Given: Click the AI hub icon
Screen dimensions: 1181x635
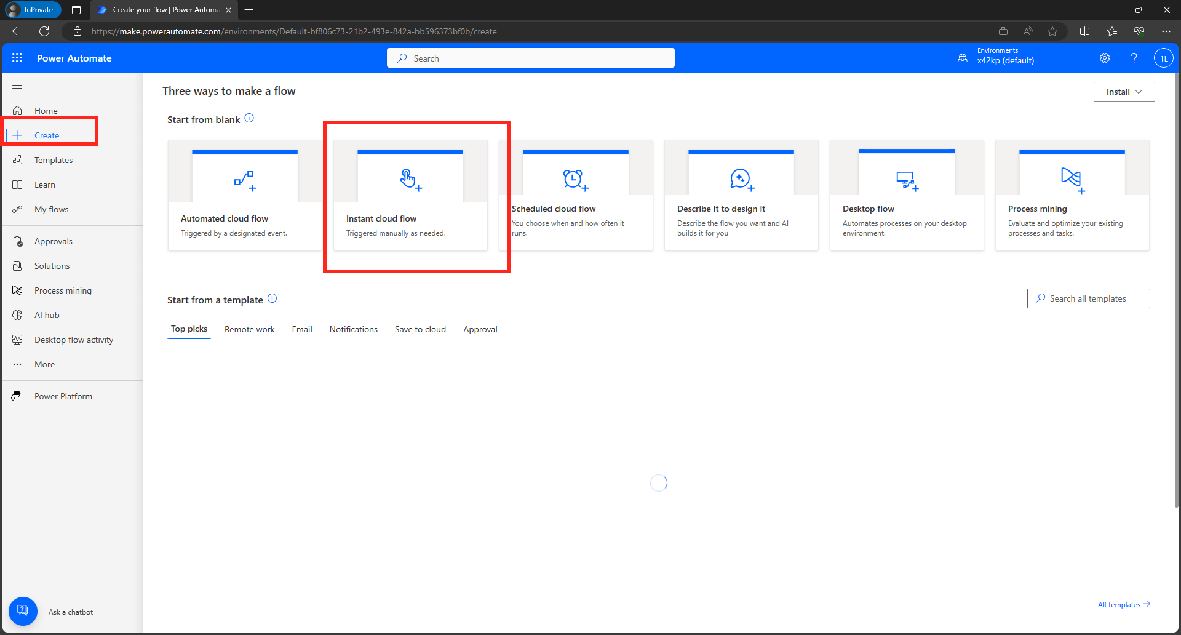Looking at the screenshot, I should 17,315.
